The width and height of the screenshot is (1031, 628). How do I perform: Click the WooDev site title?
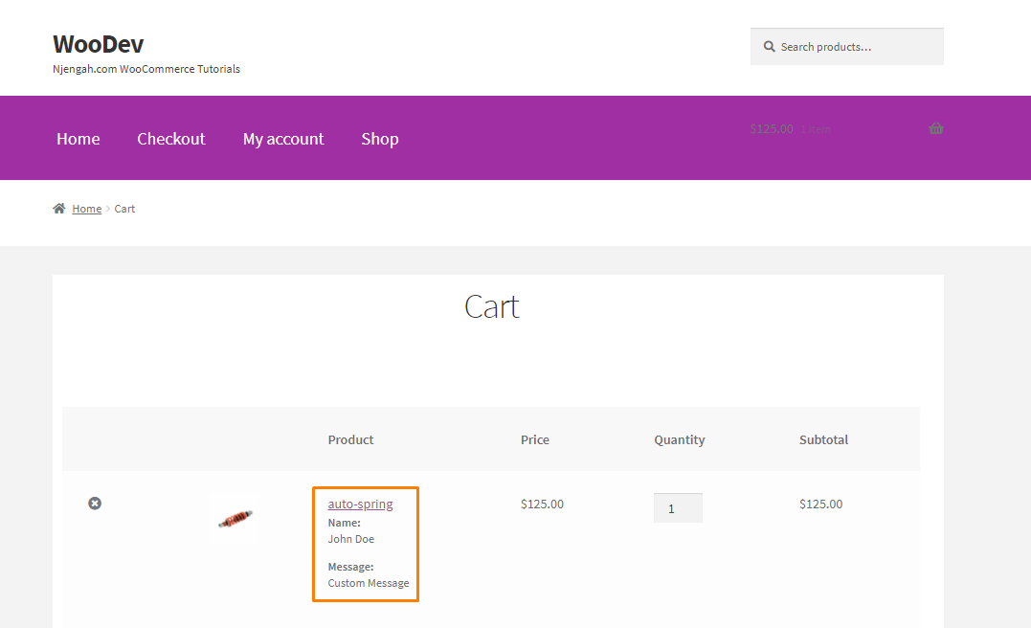click(98, 44)
